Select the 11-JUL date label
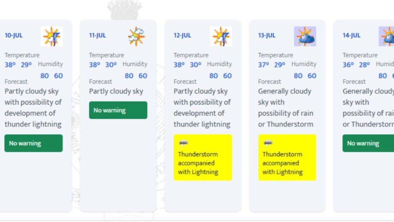Image resolution: width=394 pixels, height=222 pixels. 97,35
